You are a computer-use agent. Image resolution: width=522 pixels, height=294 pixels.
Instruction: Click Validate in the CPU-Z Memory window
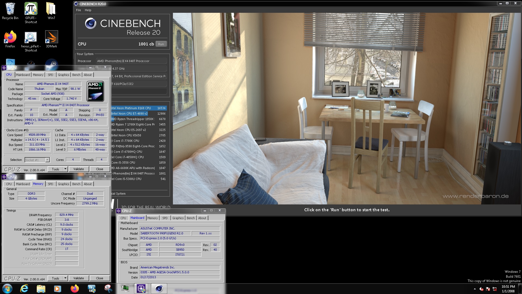pyautogui.click(x=79, y=278)
